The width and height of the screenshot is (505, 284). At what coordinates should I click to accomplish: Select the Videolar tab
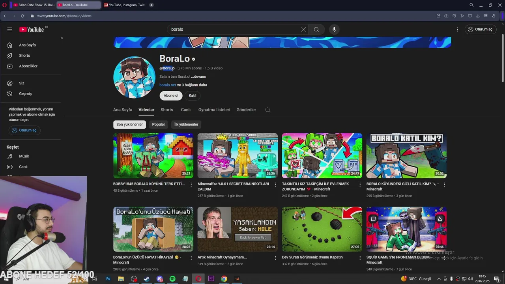[146, 110]
